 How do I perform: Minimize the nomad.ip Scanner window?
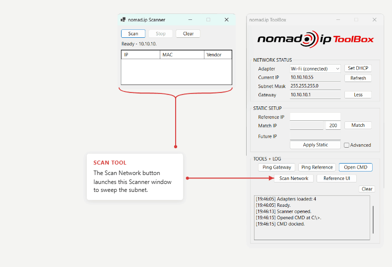click(190, 19)
